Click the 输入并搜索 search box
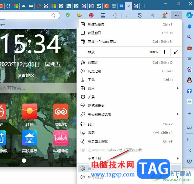This screenshot has width=194, height=184. [38, 88]
